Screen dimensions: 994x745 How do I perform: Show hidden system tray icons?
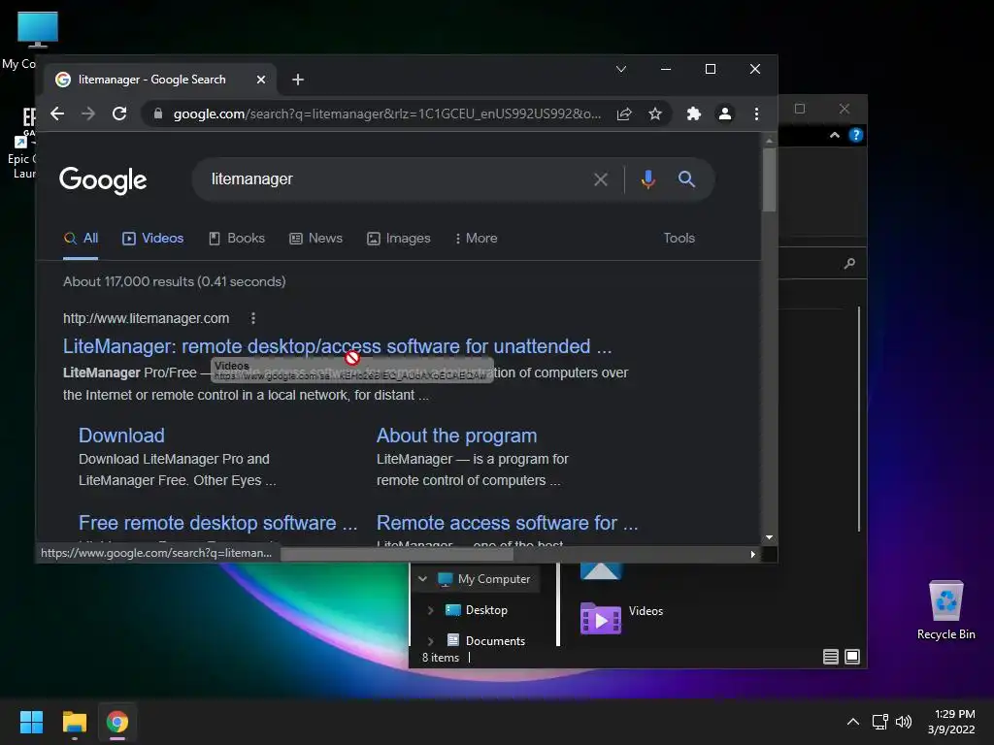(853, 722)
